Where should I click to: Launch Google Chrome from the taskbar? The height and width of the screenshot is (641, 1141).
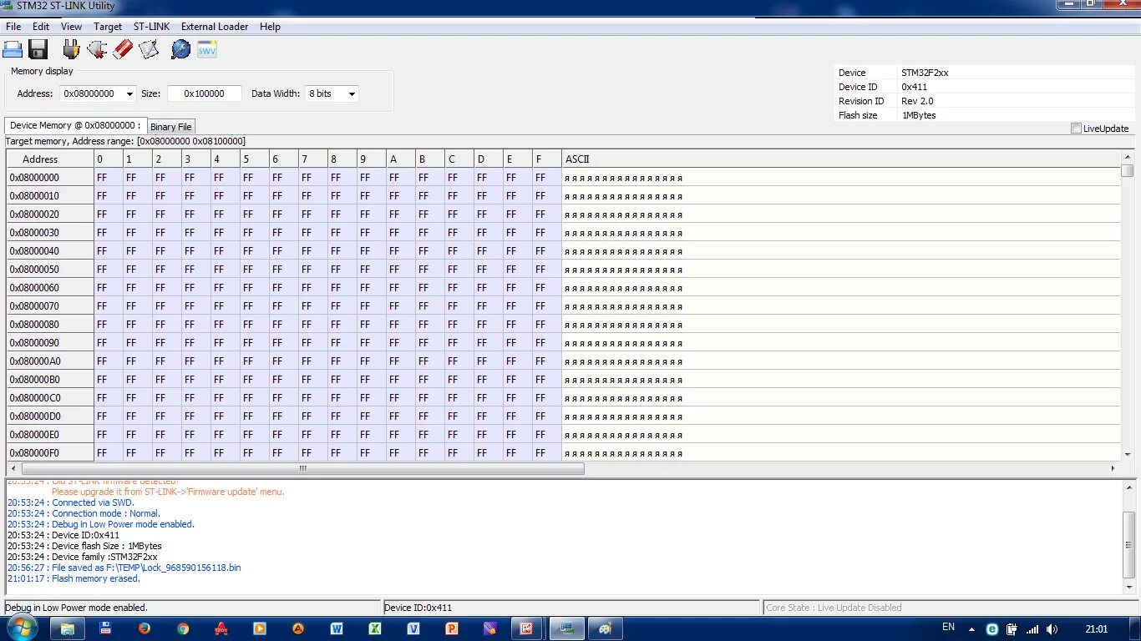(x=183, y=628)
